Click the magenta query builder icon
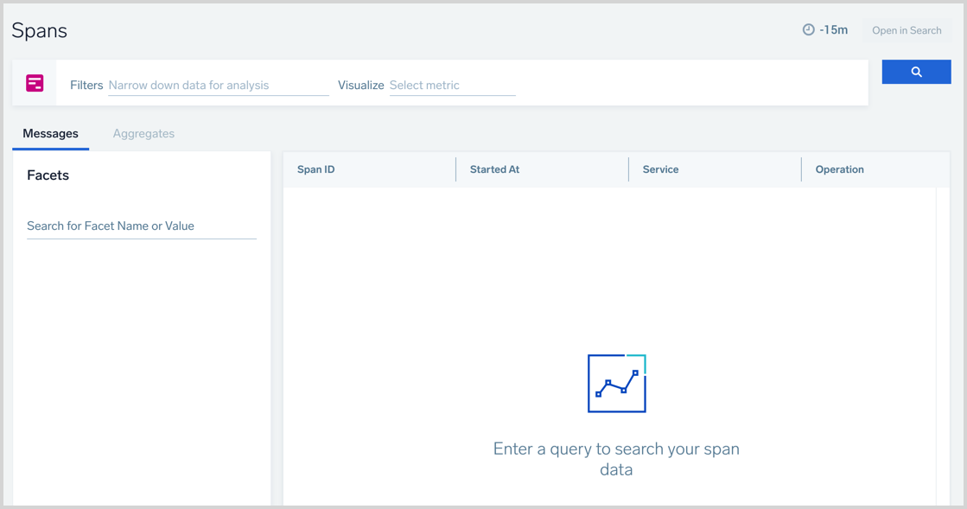 click(x=34, y=82)
